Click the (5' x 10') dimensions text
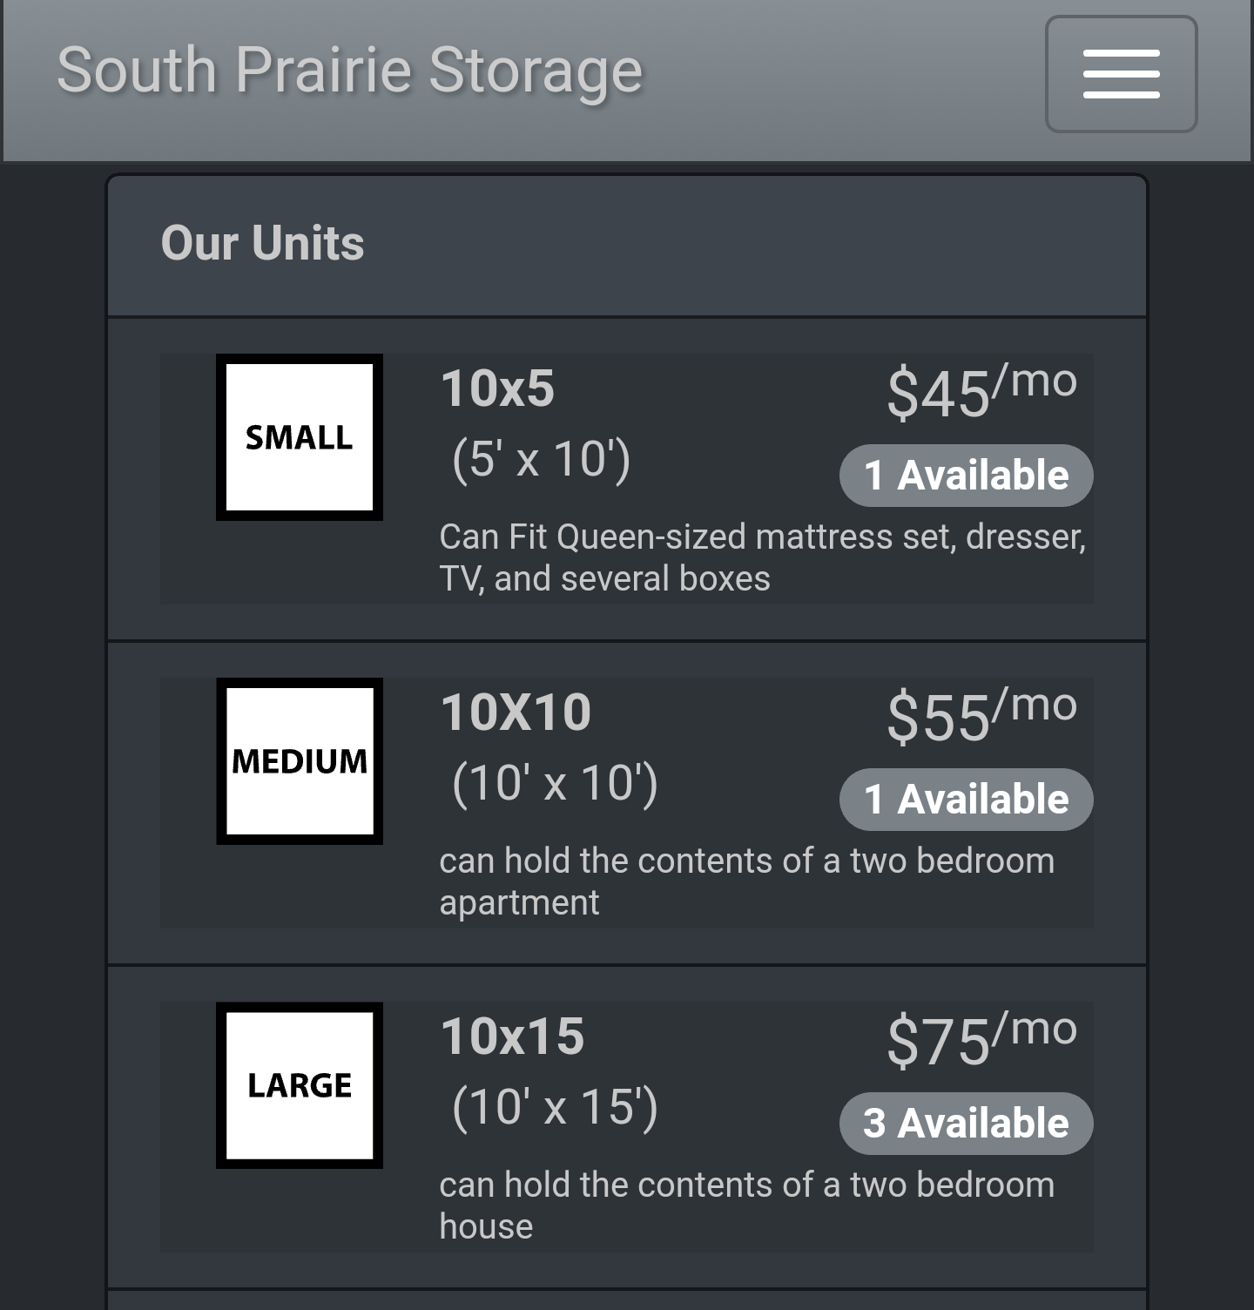Image resolution: width=1254 pixels, height=1310 pixels. 541,459
